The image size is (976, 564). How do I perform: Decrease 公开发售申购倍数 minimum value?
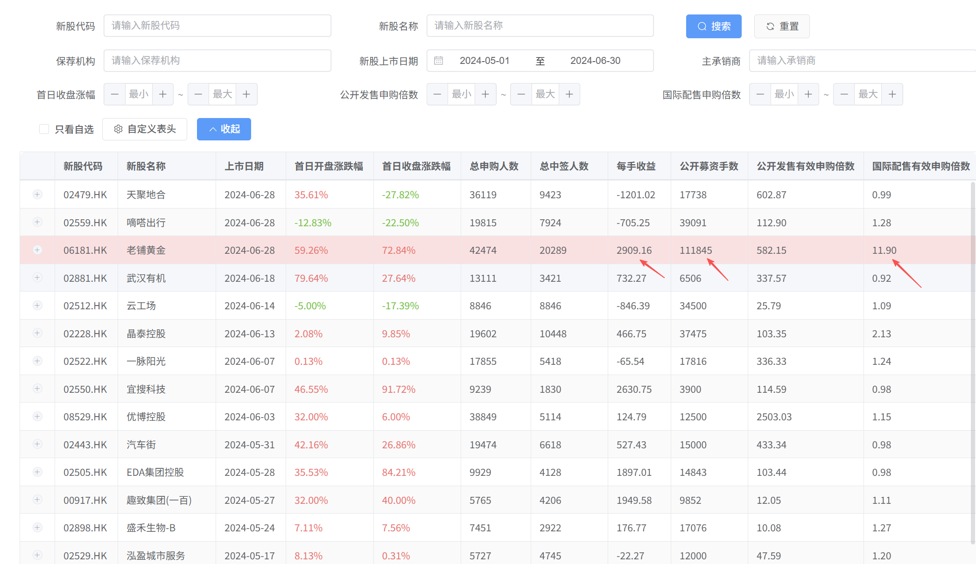coord(437,94)
